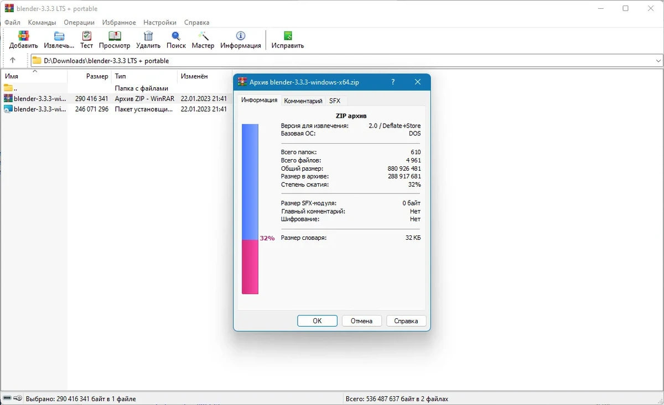This screenshot has height=405, width=664.
Task: Click the Отмена button
Action: [x=361, y=320]
